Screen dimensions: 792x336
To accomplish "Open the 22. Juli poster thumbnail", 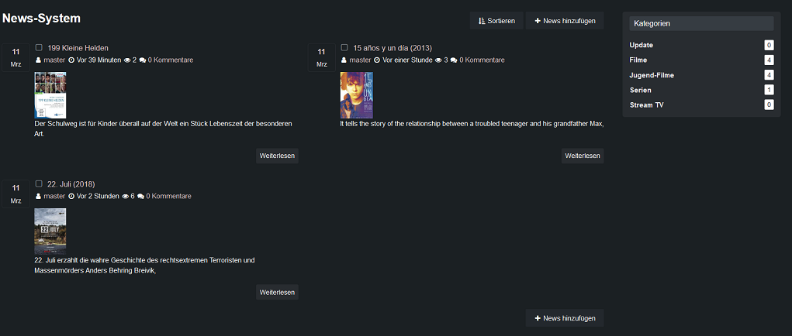I will pos(50,231).
